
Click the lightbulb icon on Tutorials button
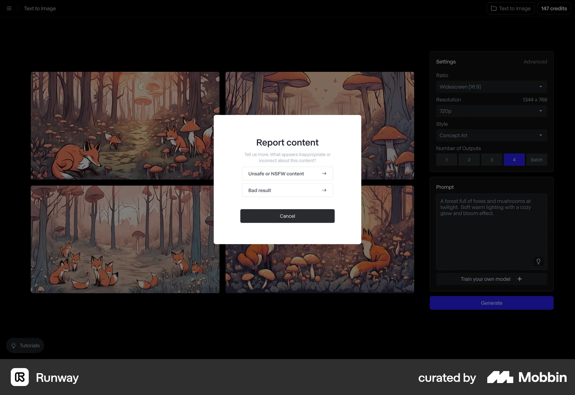click(x=13, y=345)
